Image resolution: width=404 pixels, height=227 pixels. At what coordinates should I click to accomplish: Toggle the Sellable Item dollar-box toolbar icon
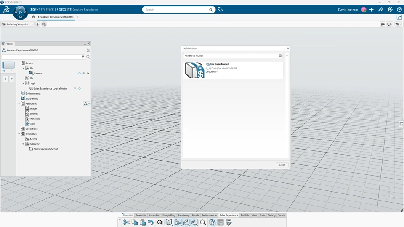(x=212, y=222)
